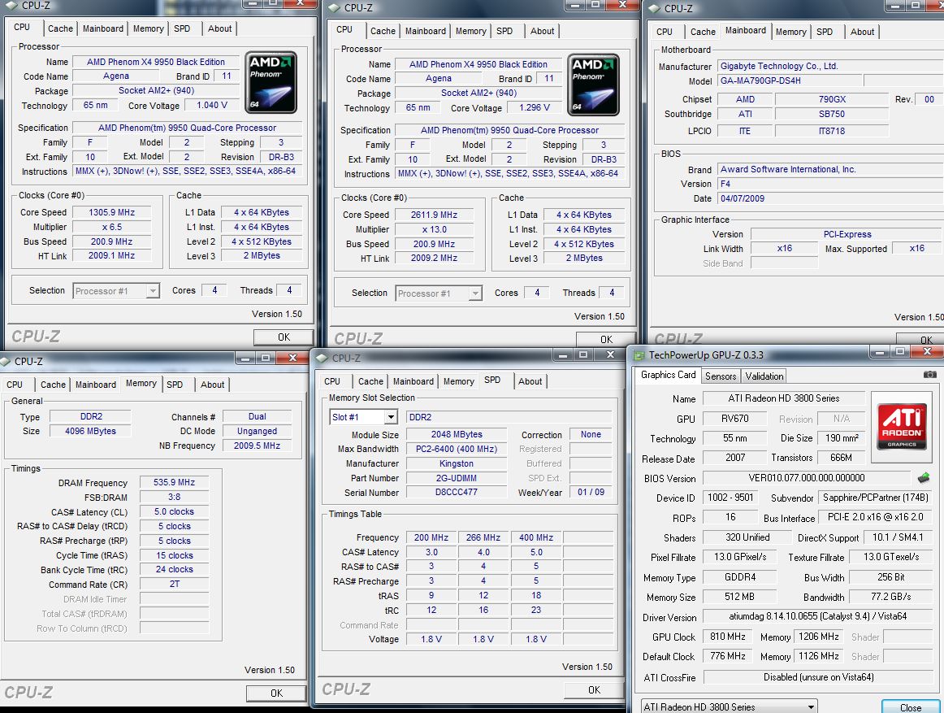Screen dimensions: 944x713
Task: Open Processor #1 dropdown in the 1305.9 MHz window
Action: point(152,291)
